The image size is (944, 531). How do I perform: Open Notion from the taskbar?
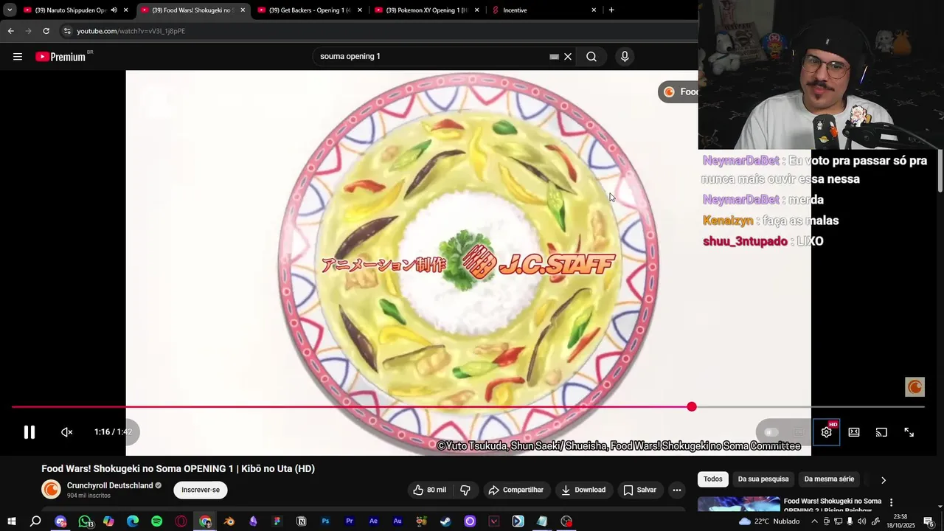(x=301, y=521)
